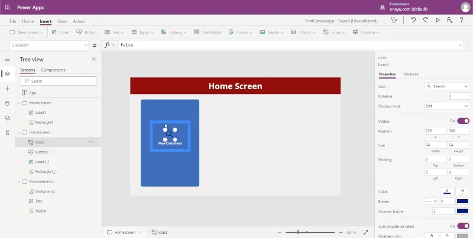
Task: Open the App checker stethoscope icon
Action: [x=394, y=20]
